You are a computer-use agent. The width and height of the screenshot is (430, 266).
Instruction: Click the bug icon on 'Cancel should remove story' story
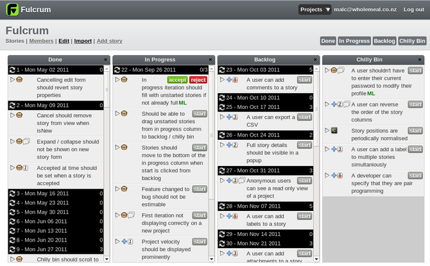coord(19,115)
